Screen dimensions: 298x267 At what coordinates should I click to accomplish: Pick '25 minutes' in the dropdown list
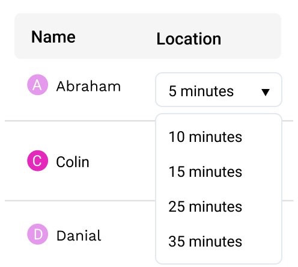(x=205, y=207)
